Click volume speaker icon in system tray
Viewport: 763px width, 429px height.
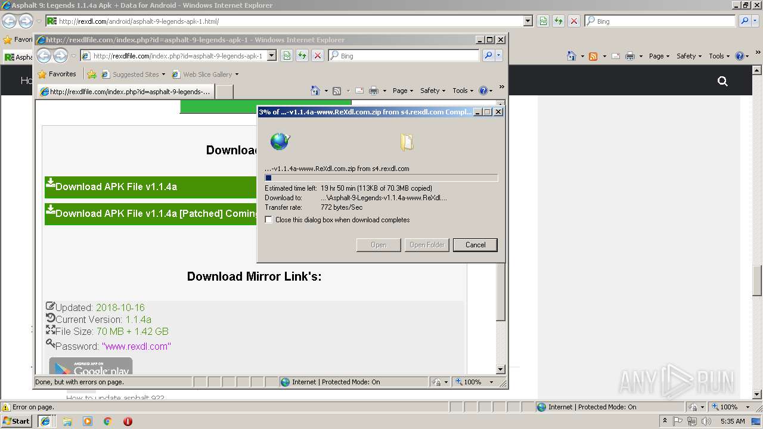click(x=706, y=421)
